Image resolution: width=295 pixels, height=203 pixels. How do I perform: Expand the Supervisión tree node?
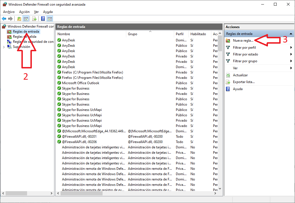tap(4, 47)
